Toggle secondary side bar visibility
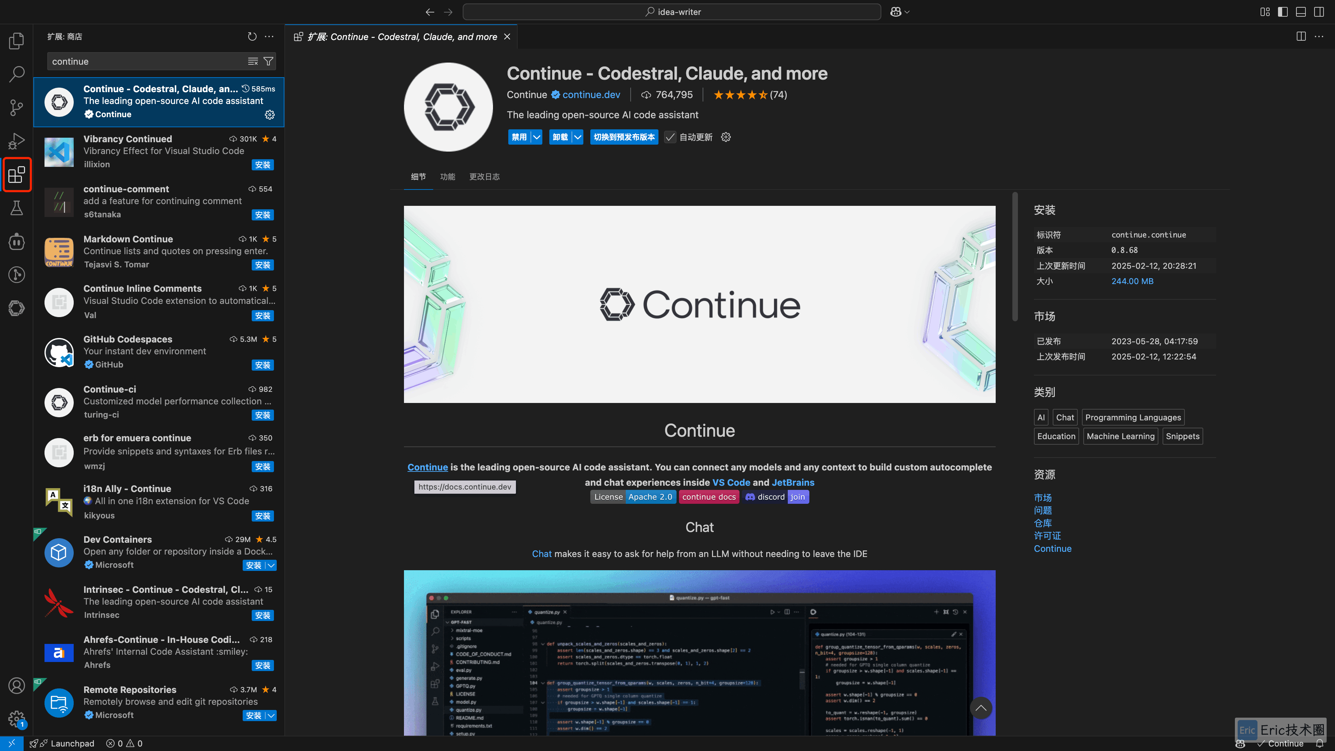The image size is (1335, 751). click(x=1319, y=12)
